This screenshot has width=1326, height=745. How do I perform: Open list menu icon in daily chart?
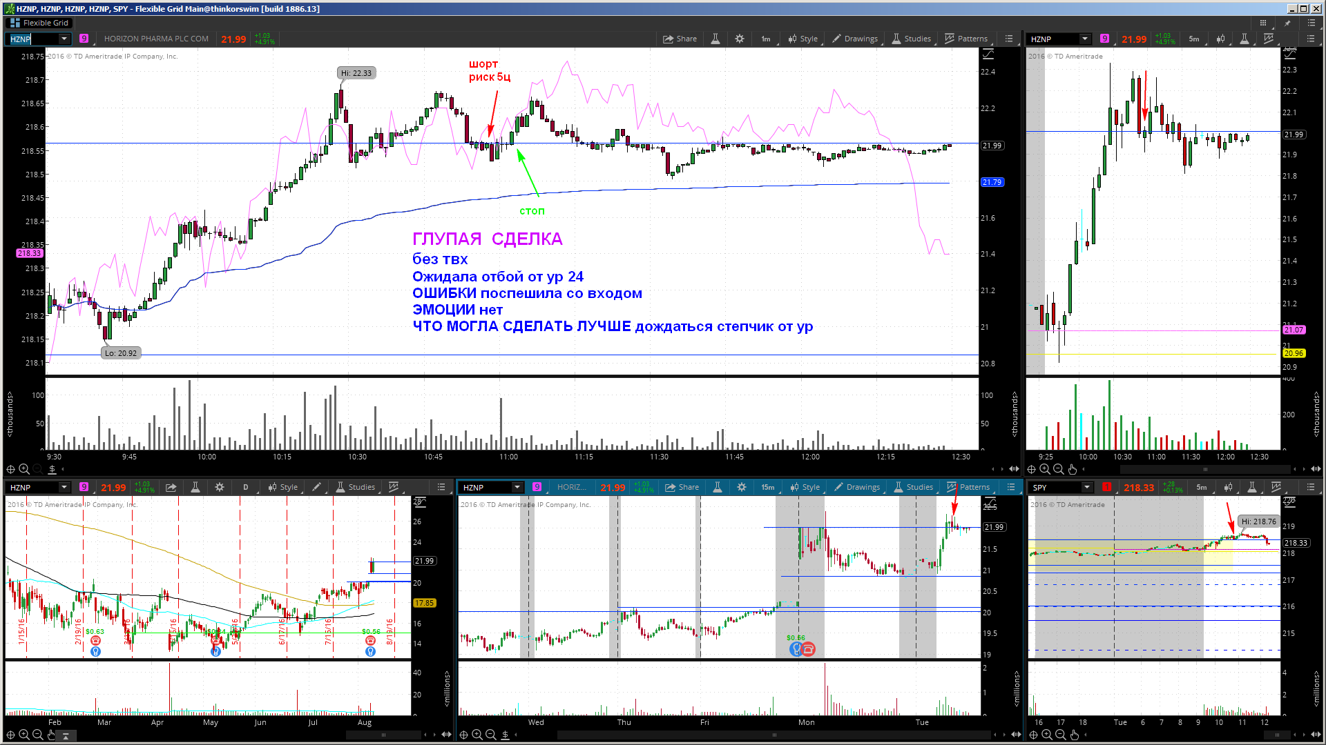(441, 487)
